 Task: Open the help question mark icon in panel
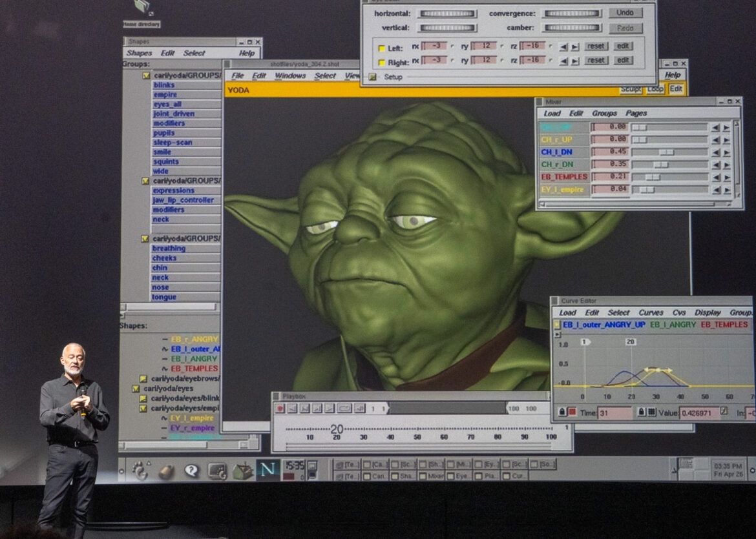192,471
